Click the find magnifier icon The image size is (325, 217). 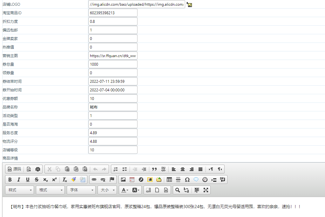pos(177,190)
